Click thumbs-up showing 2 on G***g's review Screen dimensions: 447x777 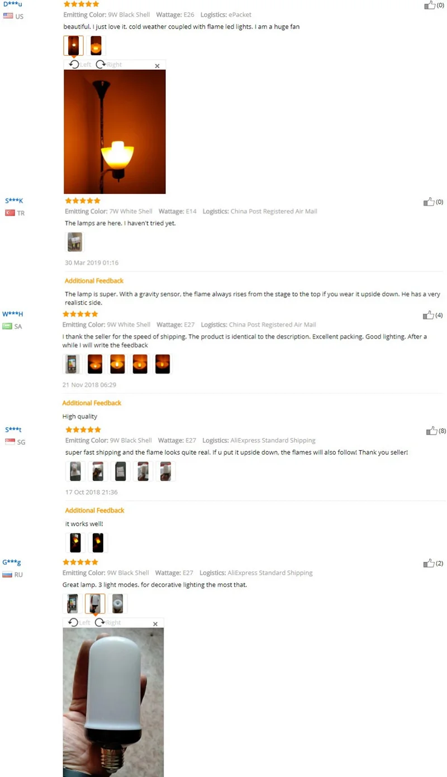pos(429,563)
